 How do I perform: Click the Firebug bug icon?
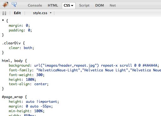pos(6,5)
